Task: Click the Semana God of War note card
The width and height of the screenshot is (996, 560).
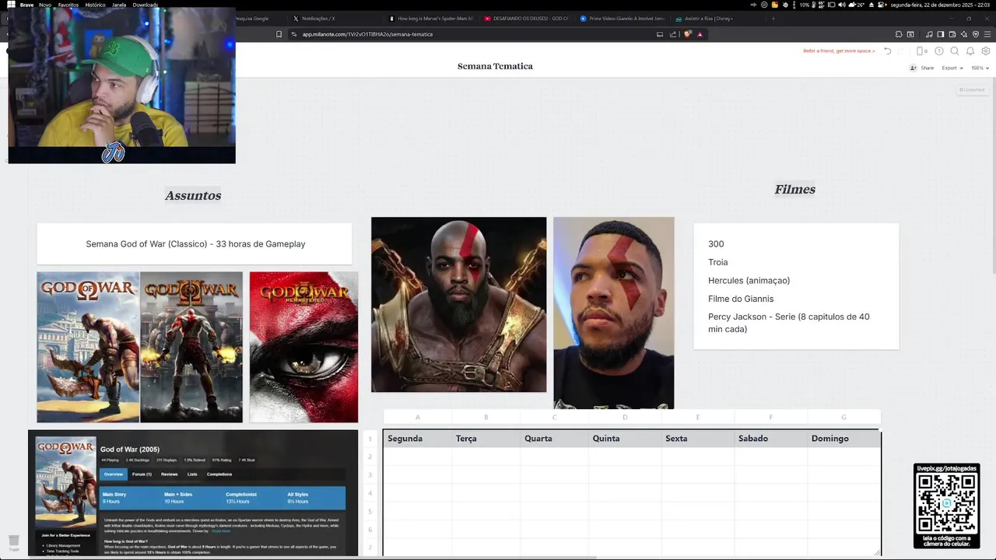Action: (x=195, y=244)
